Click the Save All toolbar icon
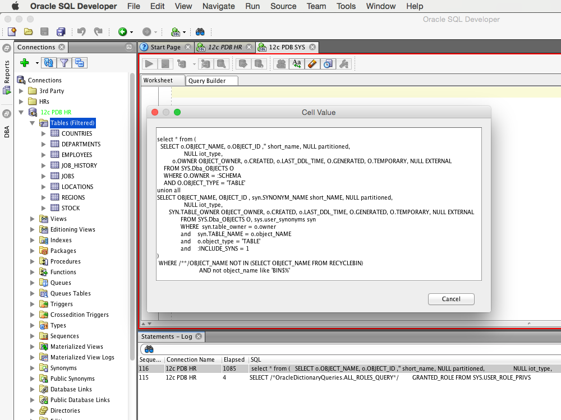 pos(61,32)
